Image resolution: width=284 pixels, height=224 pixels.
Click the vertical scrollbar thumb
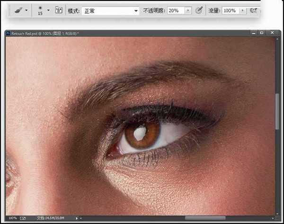[277, 111]
